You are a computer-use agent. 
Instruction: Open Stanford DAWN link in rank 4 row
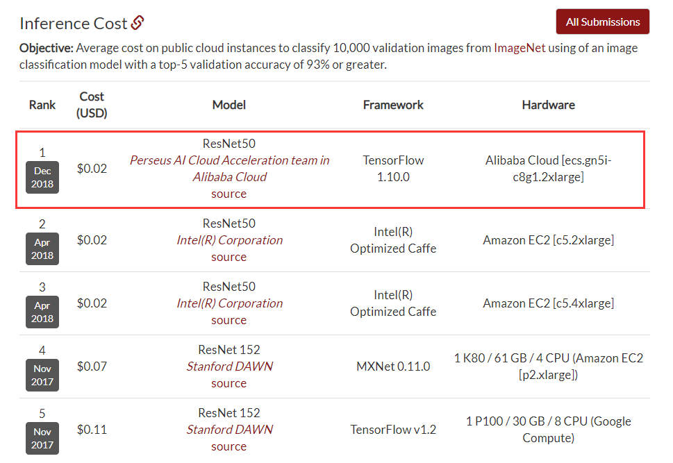pos(230,367)
